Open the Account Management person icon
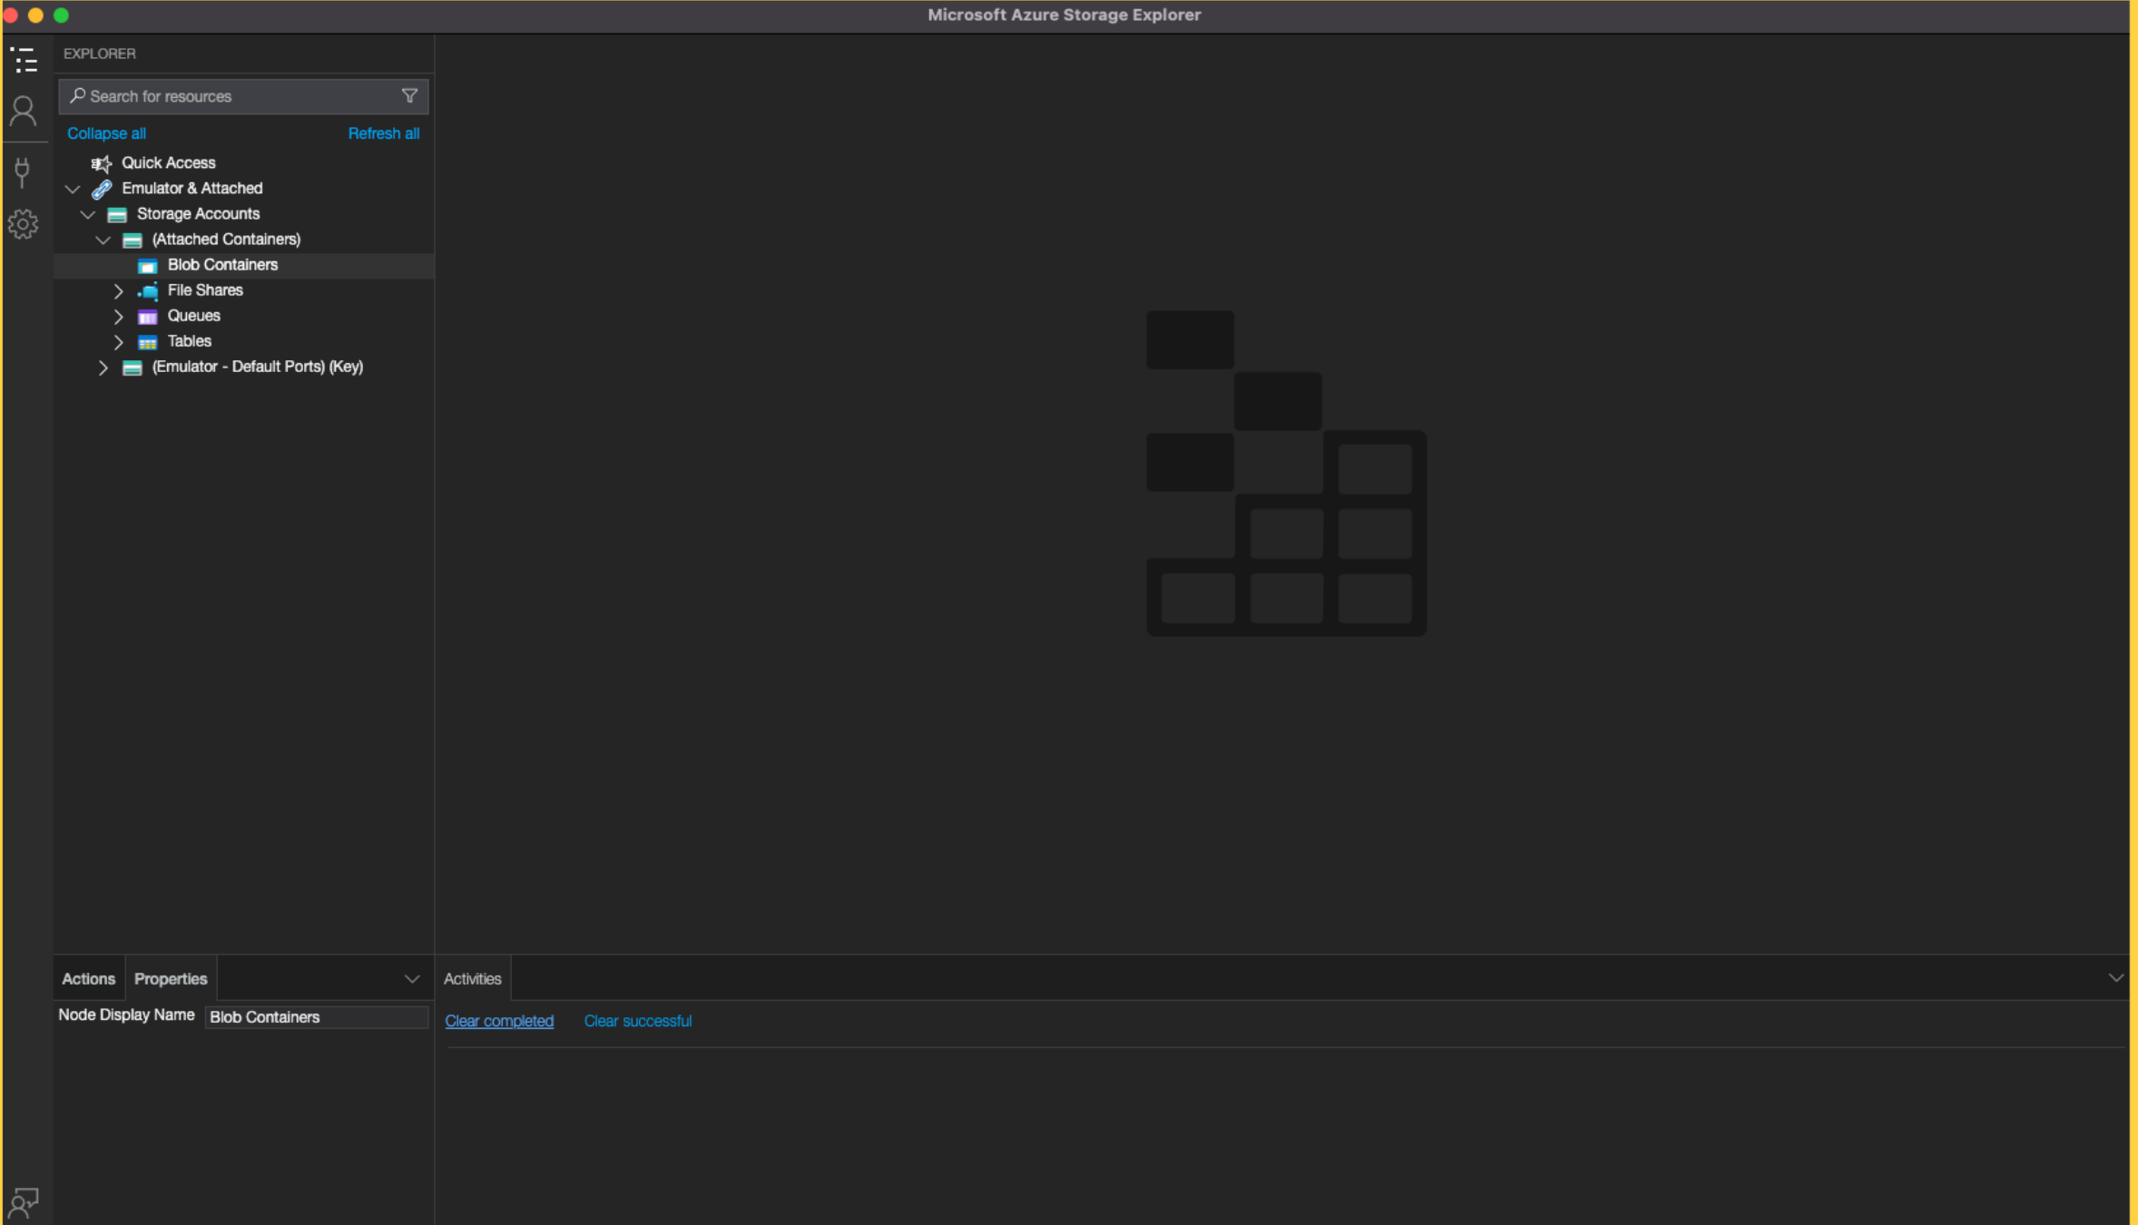This screenshot has width=2138, height=1225. click(x=24, y=112)
